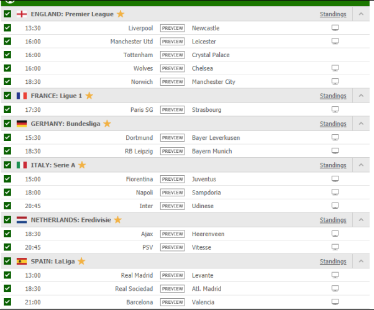Open Standings for Spain LaLiga

click(333, 262)
